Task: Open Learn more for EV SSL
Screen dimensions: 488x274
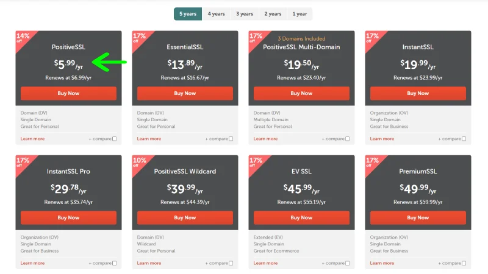Action: 265,263
